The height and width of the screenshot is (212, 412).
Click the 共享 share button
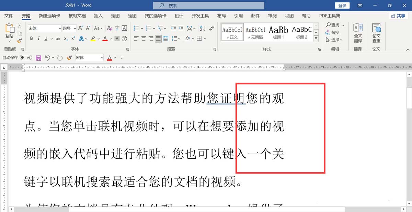[398, 16]
